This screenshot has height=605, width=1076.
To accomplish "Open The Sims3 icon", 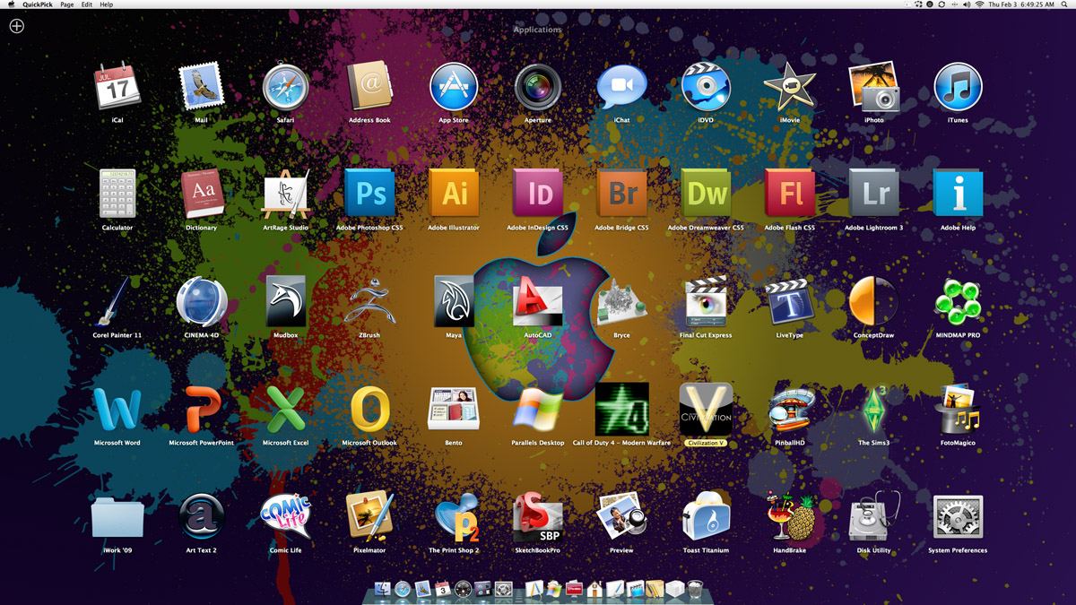I will tap(873, 410).
